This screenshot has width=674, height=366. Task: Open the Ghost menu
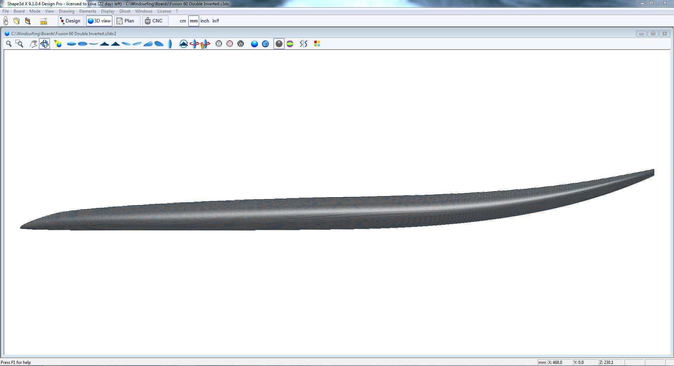(125, 11)
